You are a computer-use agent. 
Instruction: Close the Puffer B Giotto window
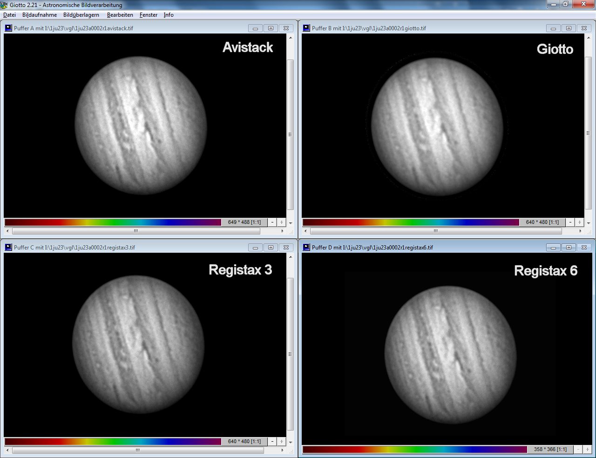584,28
